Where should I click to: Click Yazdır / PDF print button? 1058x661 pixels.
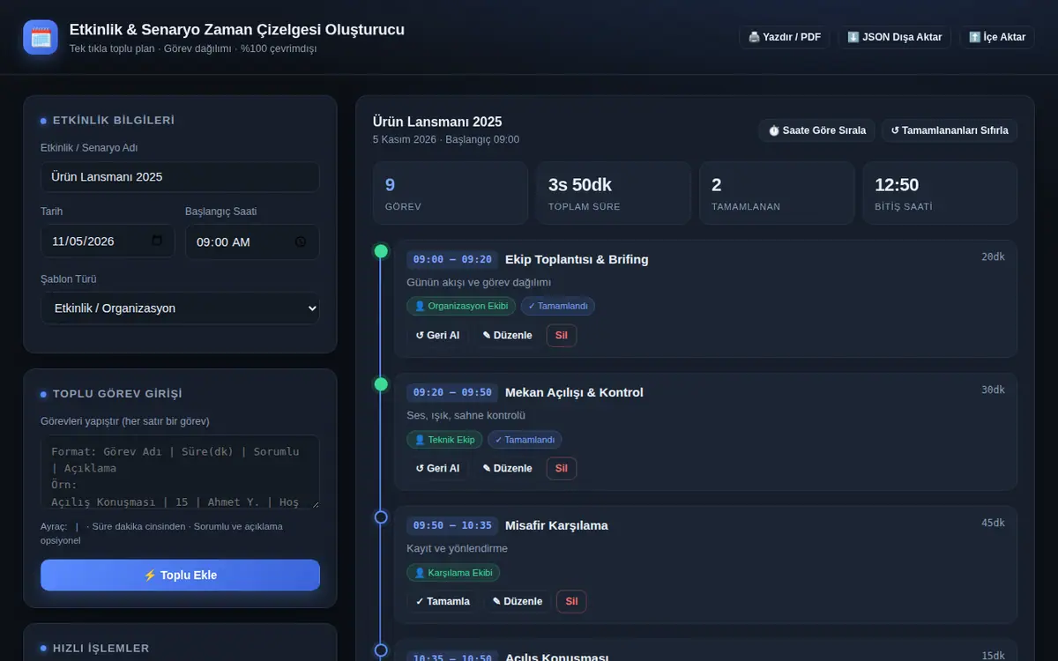[784, 37]
